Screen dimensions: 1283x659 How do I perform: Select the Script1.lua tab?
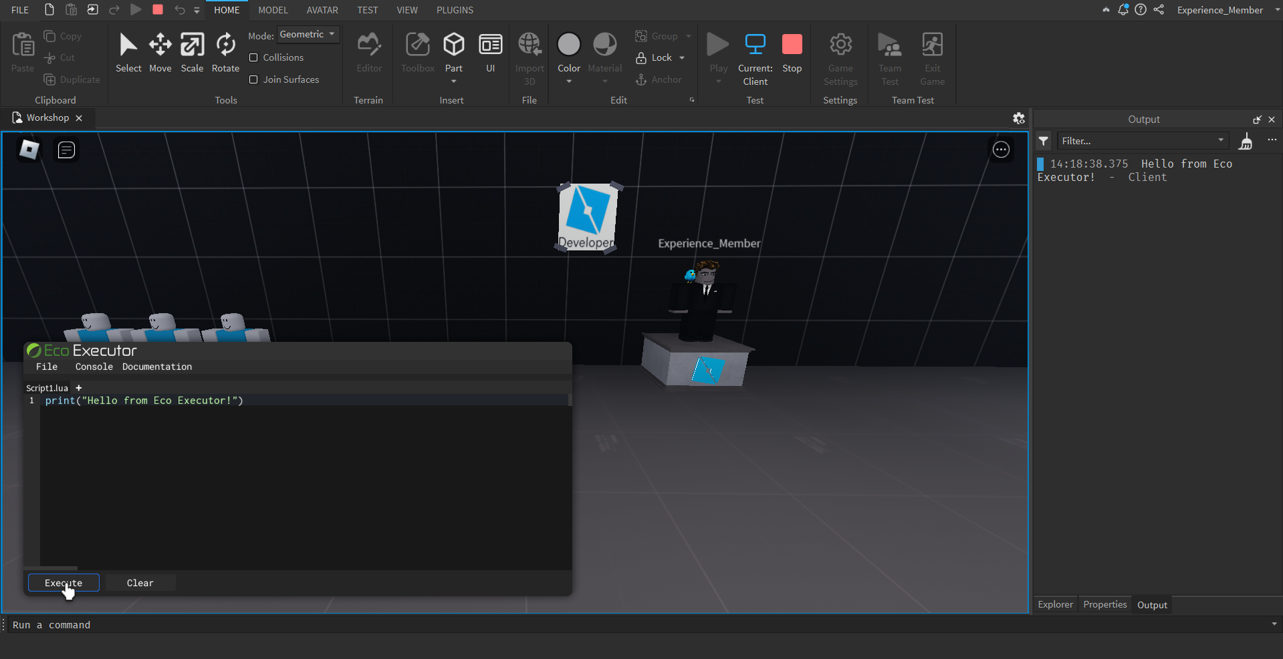click(x=47, y=388)
